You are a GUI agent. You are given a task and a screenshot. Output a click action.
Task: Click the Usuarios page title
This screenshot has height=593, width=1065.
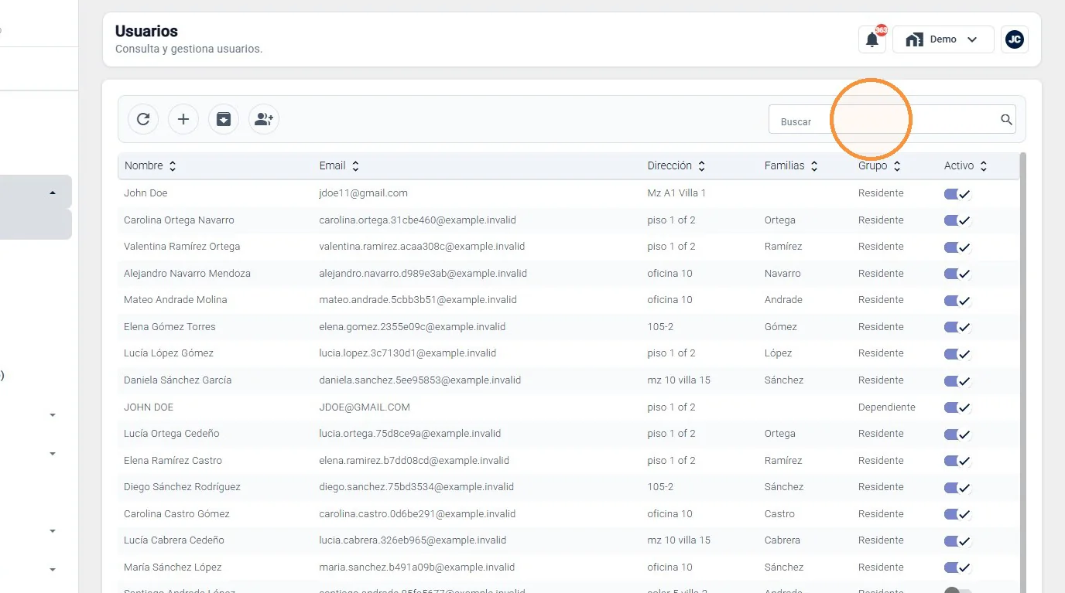[x=146, y=31]
